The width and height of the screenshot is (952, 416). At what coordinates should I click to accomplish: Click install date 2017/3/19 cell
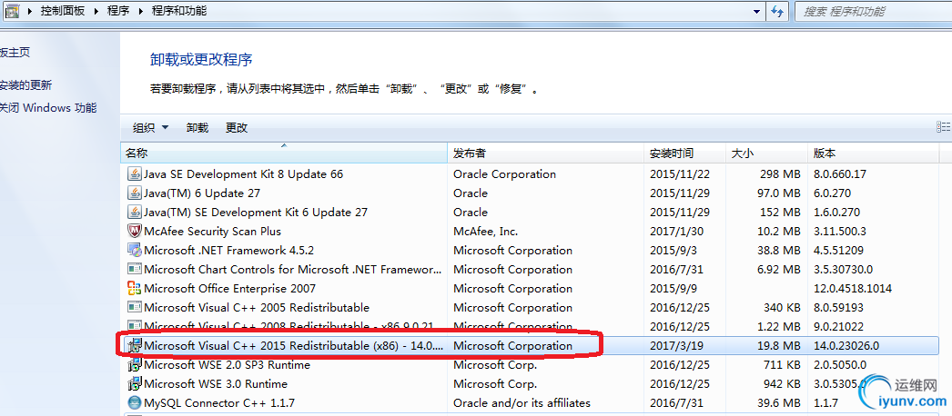tap(677, 346)
